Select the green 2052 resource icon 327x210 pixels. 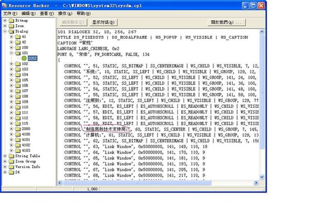point(24,58)
